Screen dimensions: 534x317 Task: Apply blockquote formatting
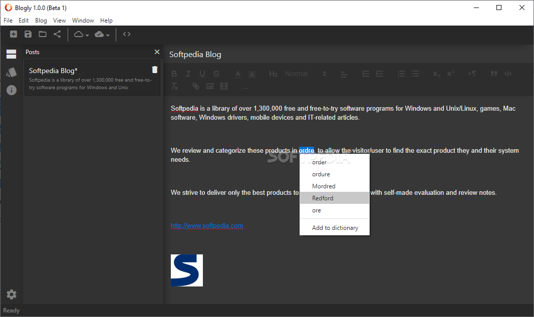(x=493, y=74)
